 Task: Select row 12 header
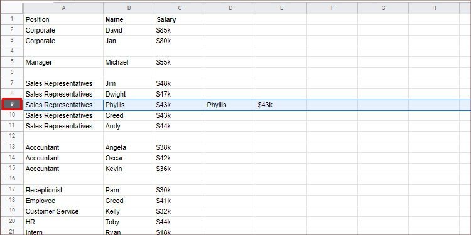[12, 137]
